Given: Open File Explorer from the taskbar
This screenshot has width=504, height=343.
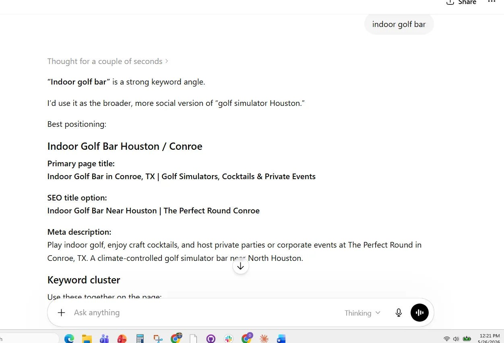Looking at the screenshot, I should 87,339.
